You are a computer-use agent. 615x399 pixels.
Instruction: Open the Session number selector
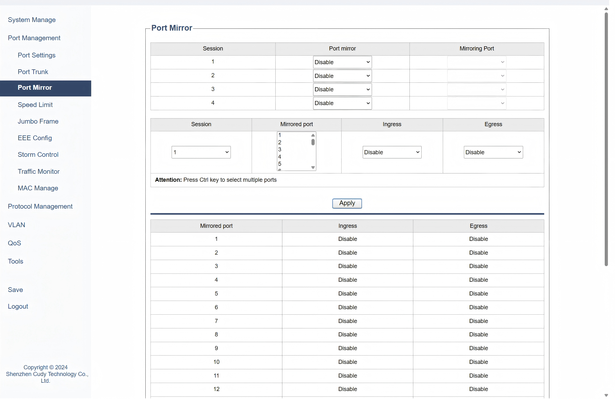pos(201,152)
